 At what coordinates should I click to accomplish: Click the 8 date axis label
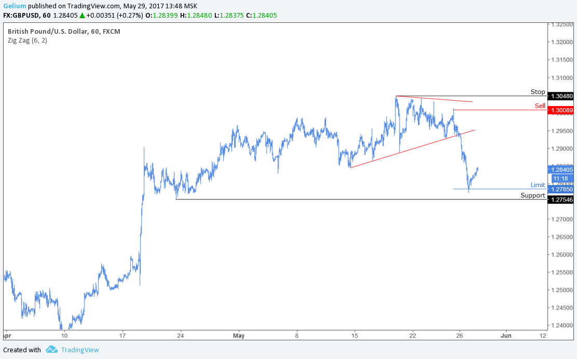click(x=297, y=336)
